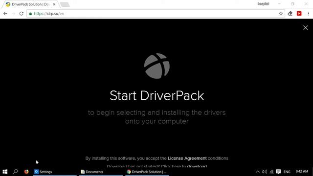Screen dimensions: 313x176
Task: Close the DriverPack Solution tab
Action: coord(54,4)
